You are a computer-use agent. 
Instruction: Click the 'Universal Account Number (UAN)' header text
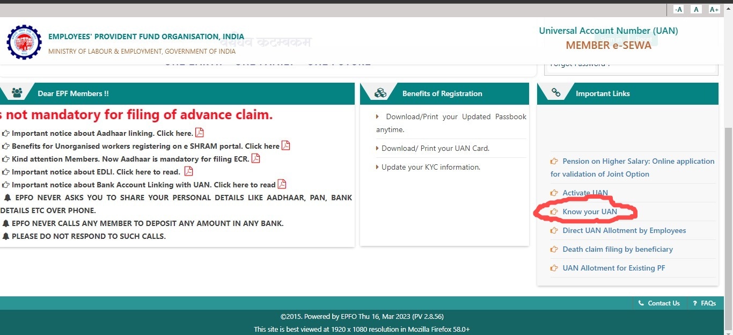pyautogui.click(x=609, y=31)
